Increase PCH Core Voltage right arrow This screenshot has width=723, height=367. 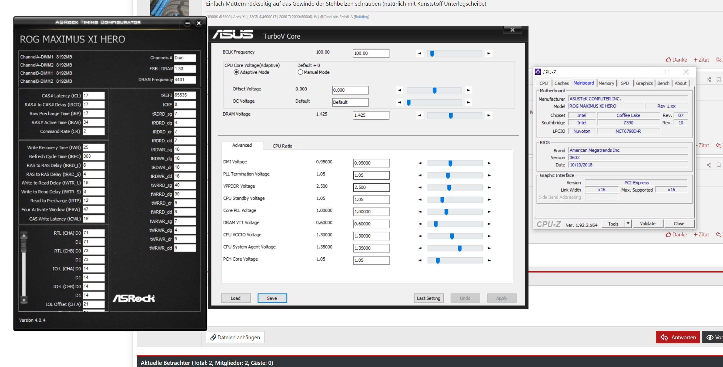coord(489,260)
